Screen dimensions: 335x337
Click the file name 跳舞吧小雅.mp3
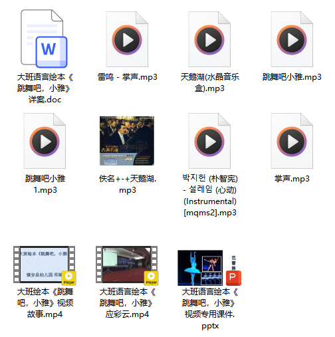pyautogui.click(x=292, y=77)
